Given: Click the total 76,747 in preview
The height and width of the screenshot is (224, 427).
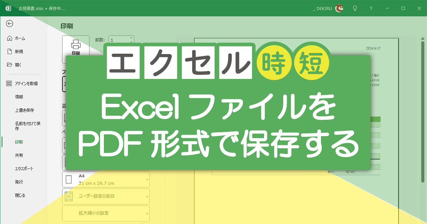Looking at the screenshot, I should (x=350, y=172).
